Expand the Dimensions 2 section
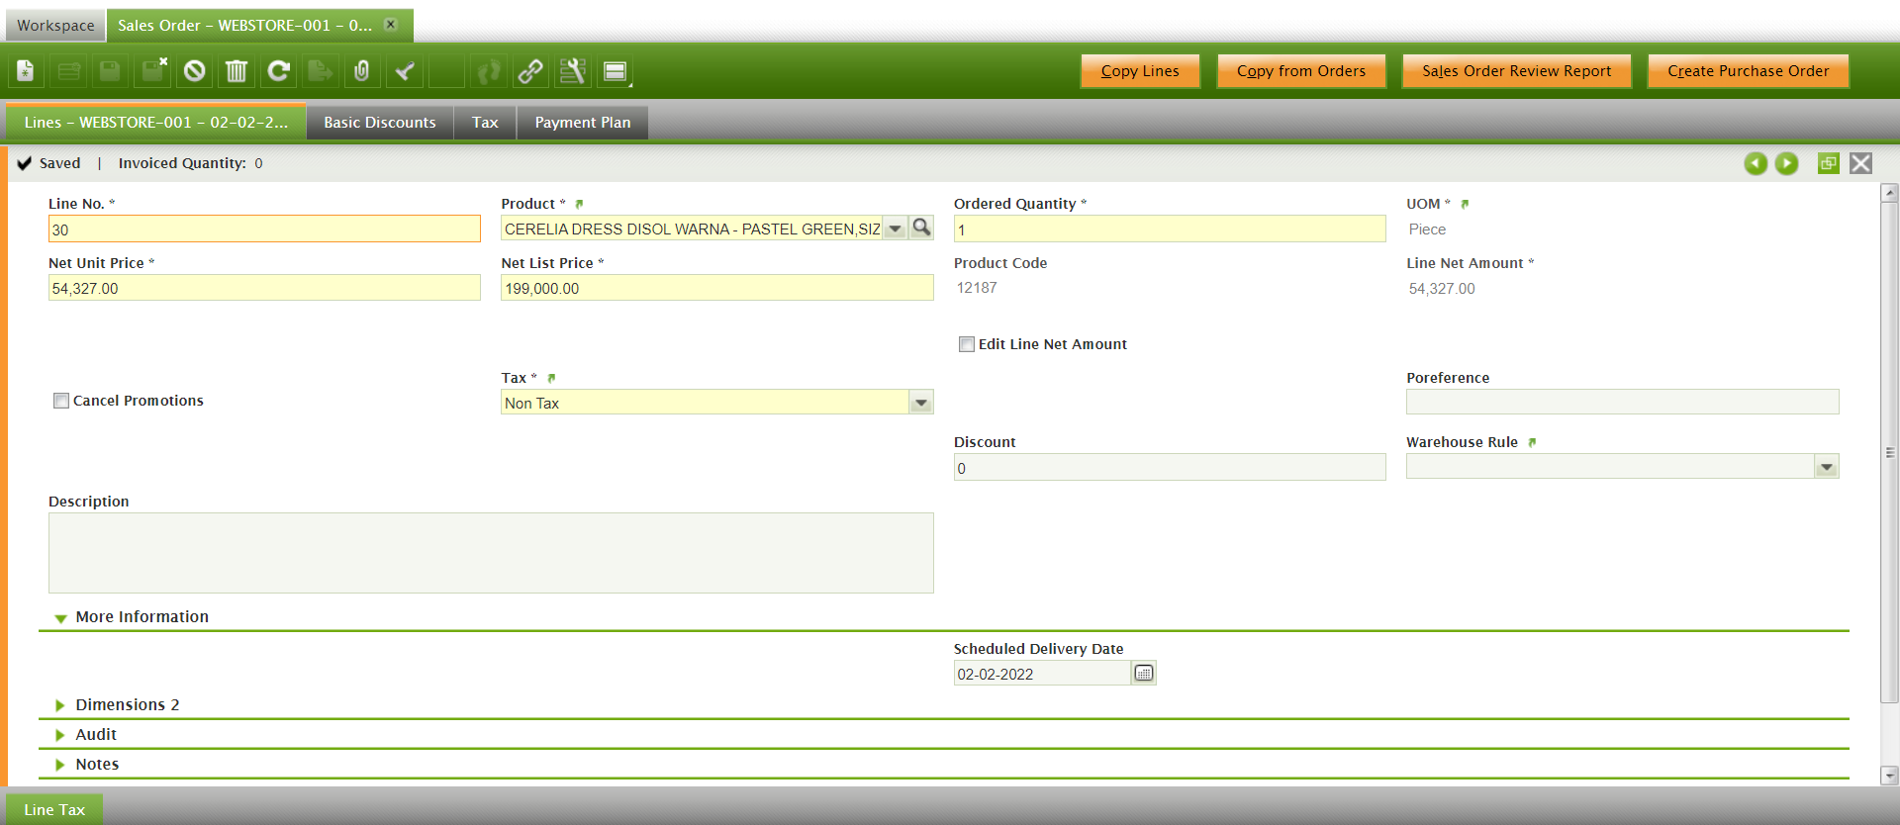 tap(127, 704)
